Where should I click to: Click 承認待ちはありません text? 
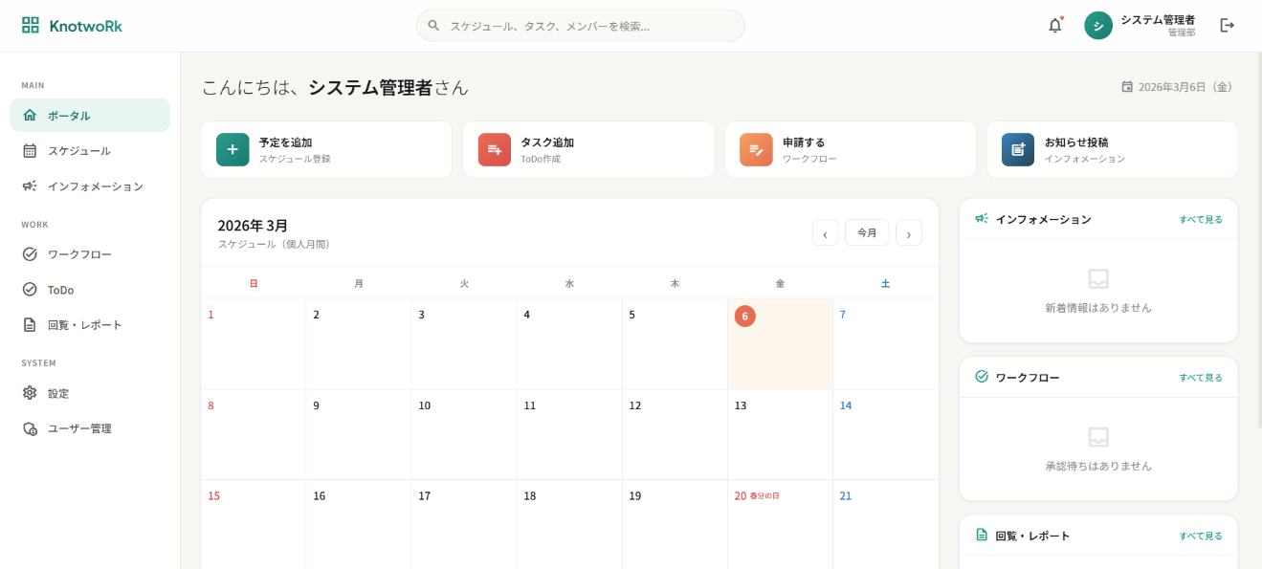[x=1098, y=466]
